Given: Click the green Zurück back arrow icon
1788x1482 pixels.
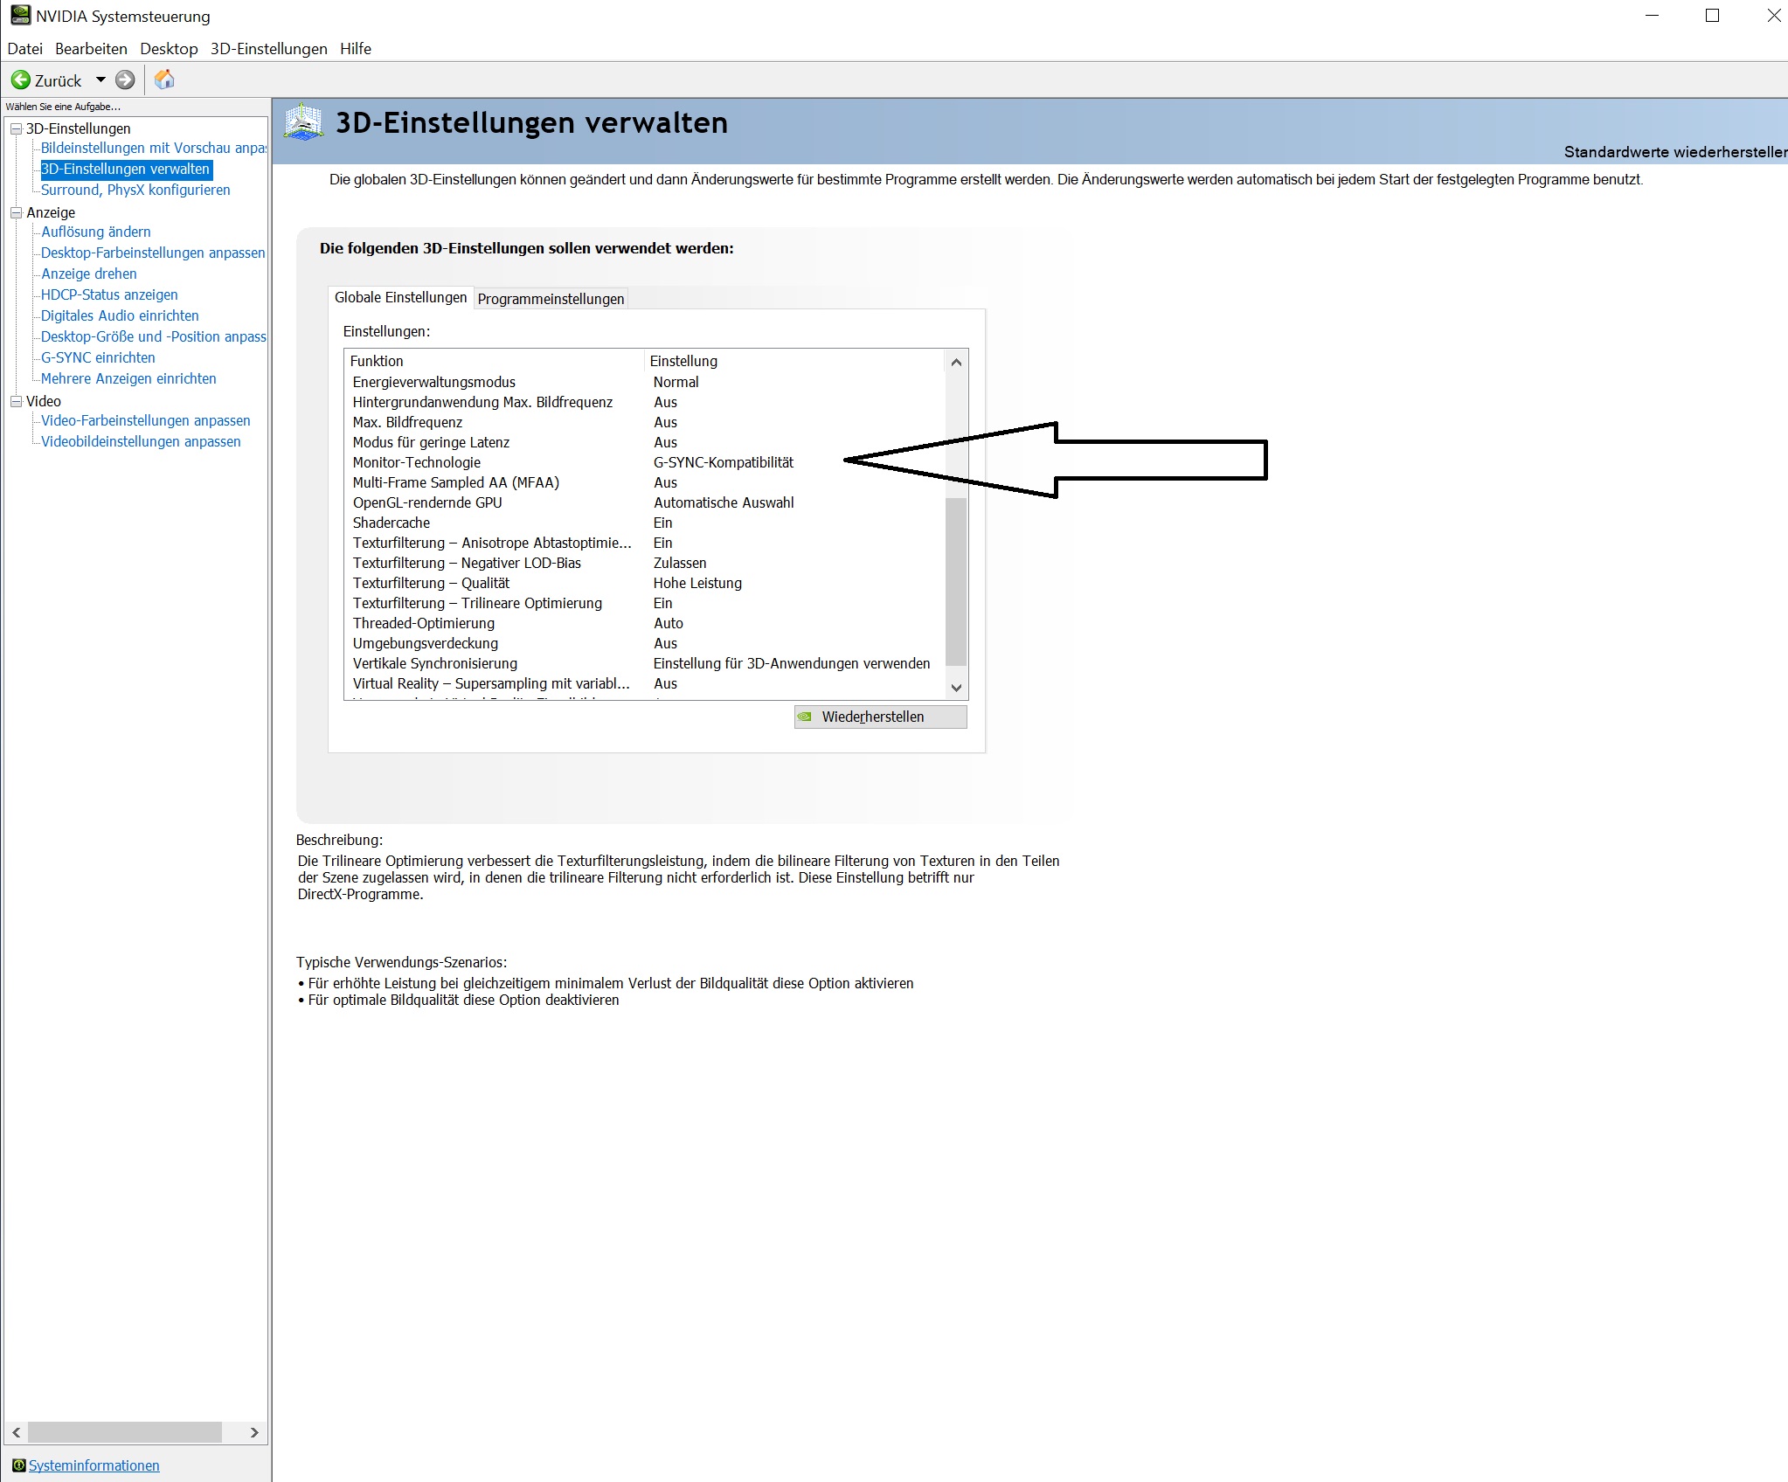Looking at the screenshot, I should click(20, 80).
